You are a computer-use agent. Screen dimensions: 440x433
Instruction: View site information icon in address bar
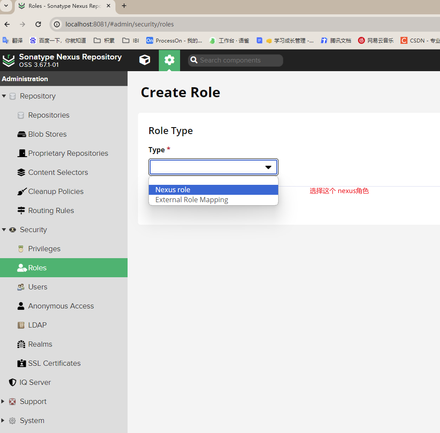57,24
